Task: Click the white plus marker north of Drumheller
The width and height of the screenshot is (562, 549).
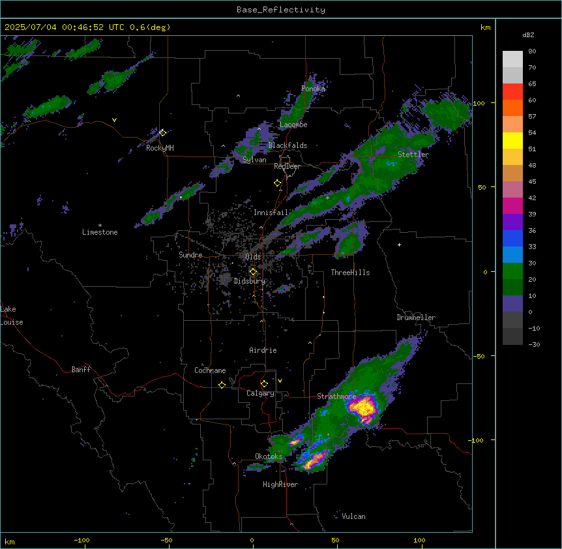Action: coord(399,245)
